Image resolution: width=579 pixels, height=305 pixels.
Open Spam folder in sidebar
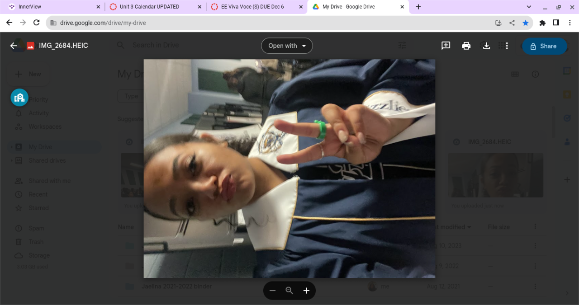coord(36,228)
